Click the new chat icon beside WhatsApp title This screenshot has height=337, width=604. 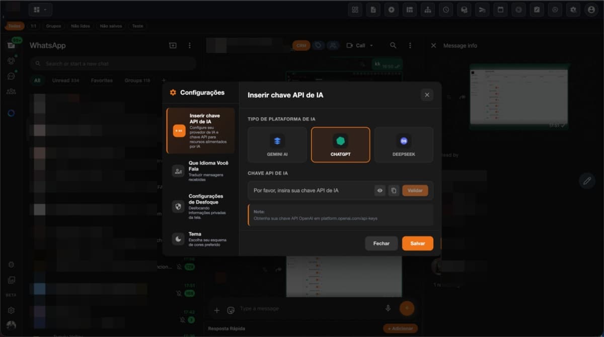173,46
